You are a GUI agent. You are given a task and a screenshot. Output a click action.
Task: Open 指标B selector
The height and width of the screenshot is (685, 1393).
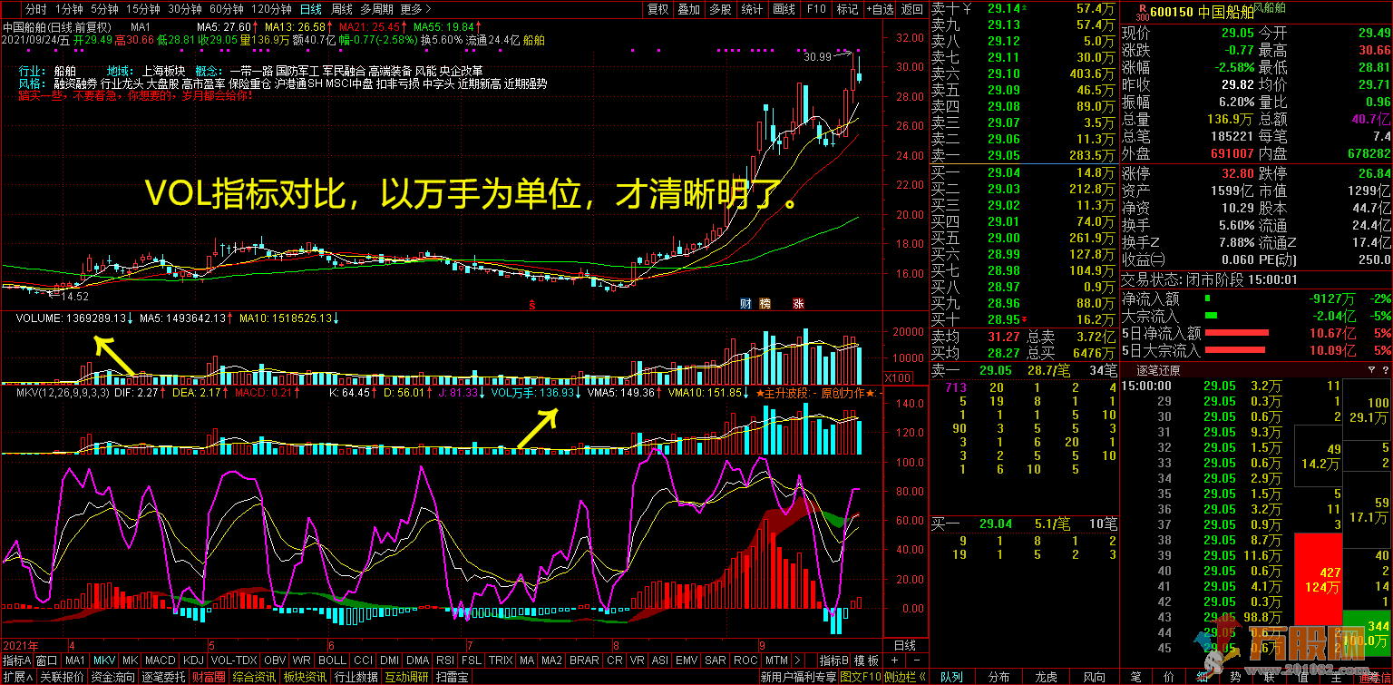[833, 661]
